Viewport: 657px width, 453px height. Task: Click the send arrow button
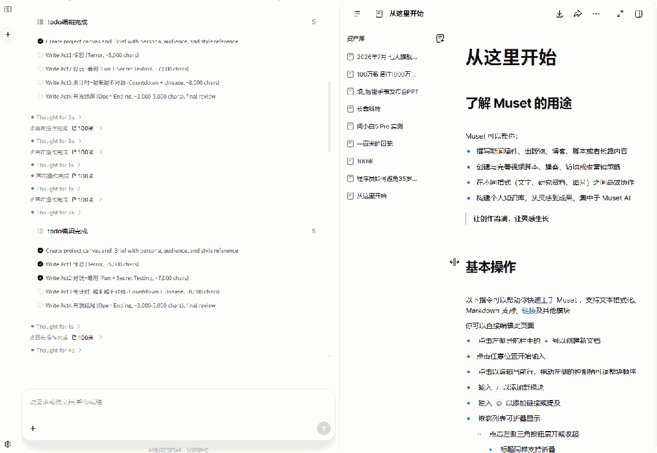[x=323, y=428]
